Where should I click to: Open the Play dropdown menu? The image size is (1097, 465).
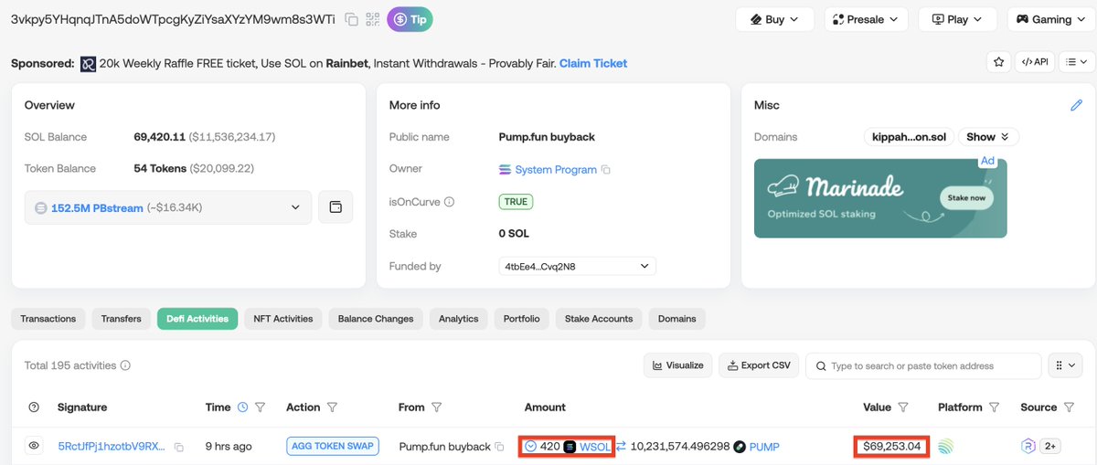[x=957, y=19]
